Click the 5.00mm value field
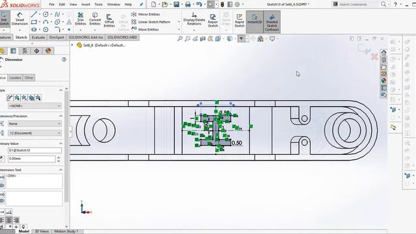 pyautogui.click(x=32, y=159)
